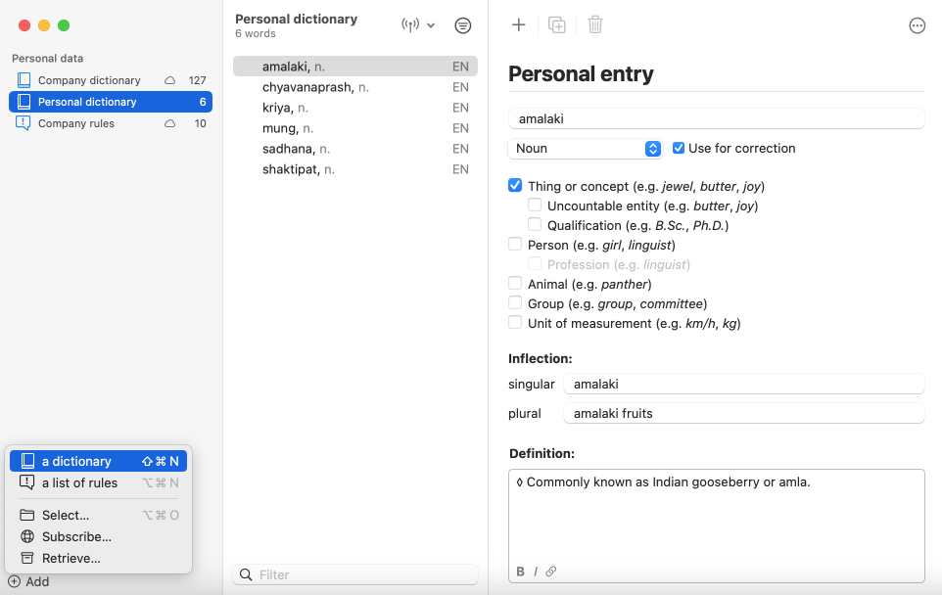Select Company dictionary in sidebar
Screen dimensions: 942x595
click(x=89, y=80)
